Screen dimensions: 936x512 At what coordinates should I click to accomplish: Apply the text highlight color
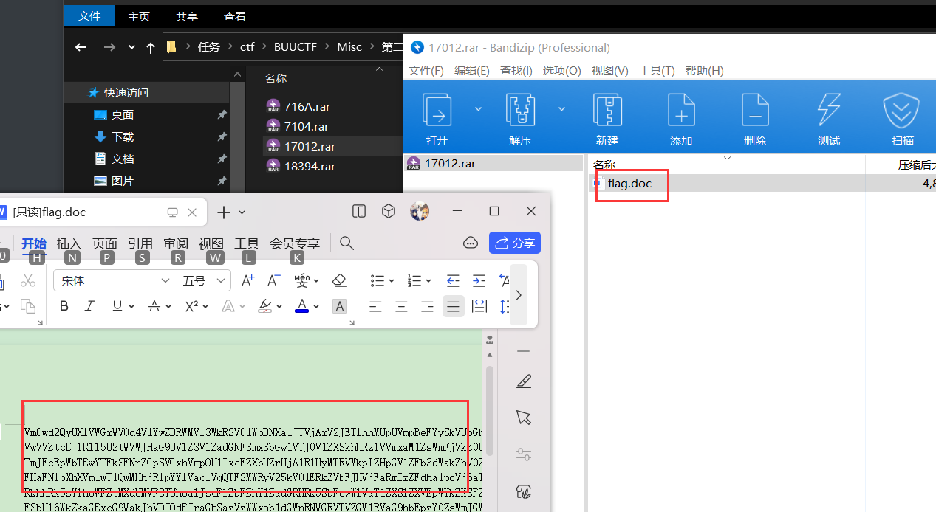265,306
